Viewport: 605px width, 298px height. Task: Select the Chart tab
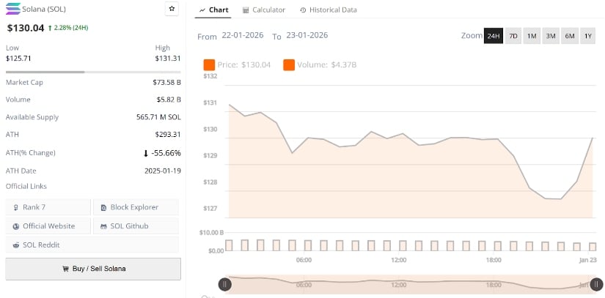coord(213,10)
